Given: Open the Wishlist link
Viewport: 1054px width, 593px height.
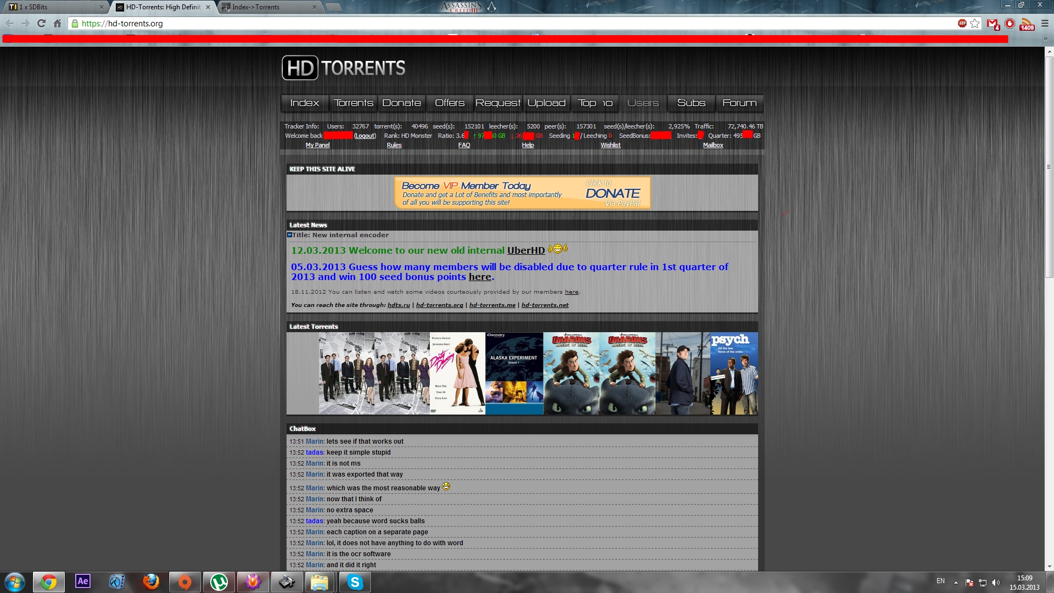Looking at the screenshot, I should pyautogui.click(x=610, y=145).
